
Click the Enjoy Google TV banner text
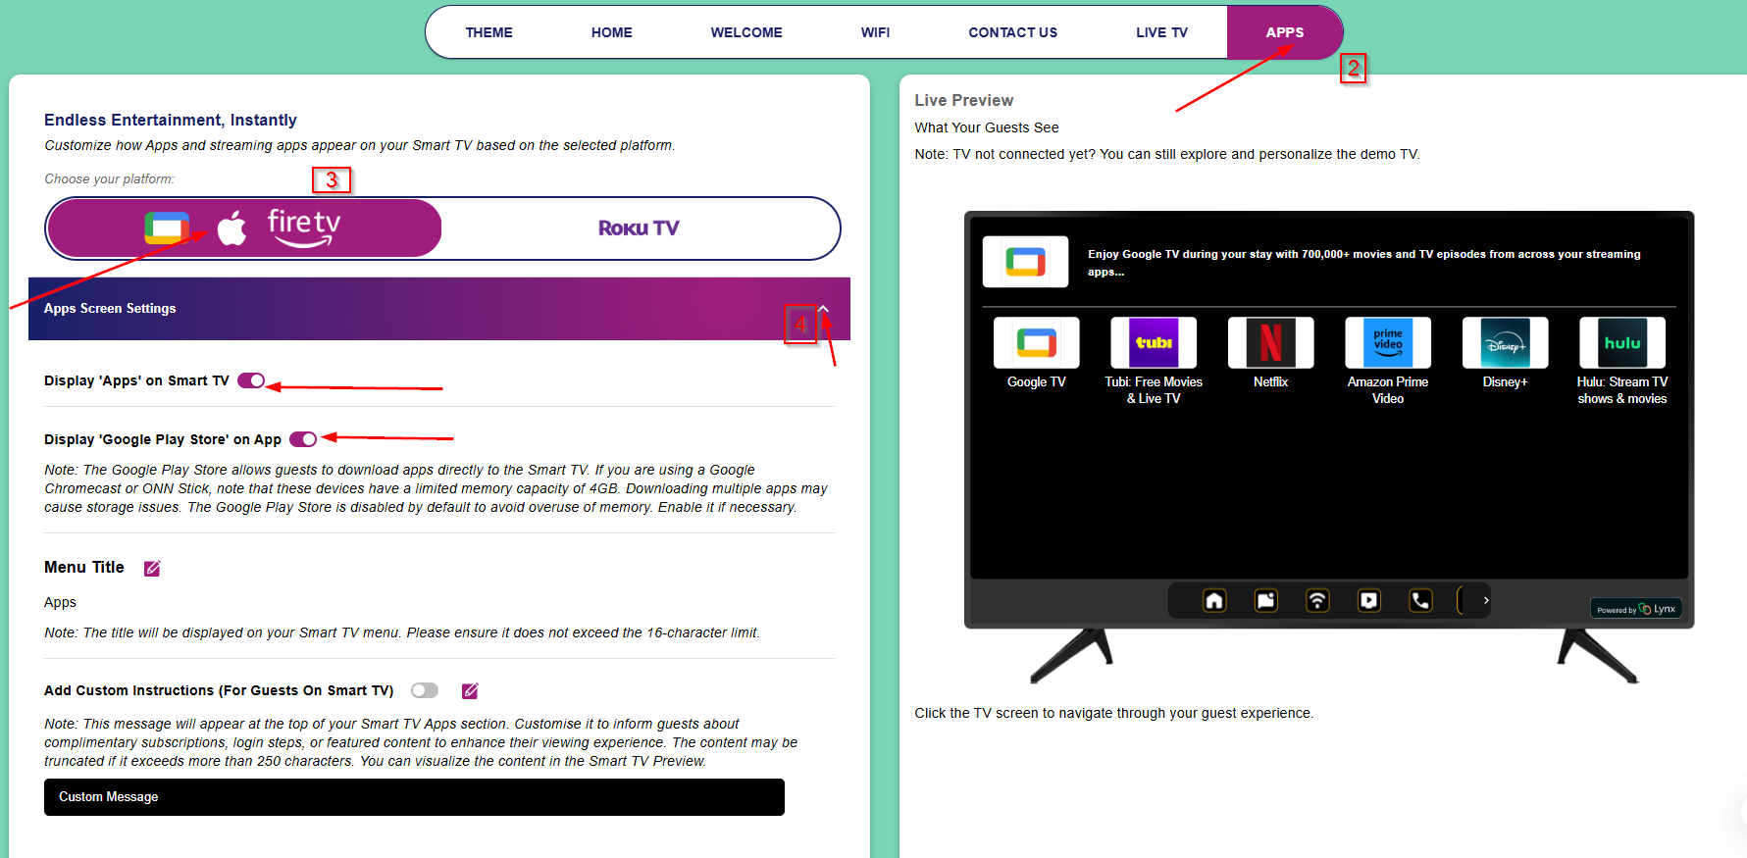[1363, 263]
